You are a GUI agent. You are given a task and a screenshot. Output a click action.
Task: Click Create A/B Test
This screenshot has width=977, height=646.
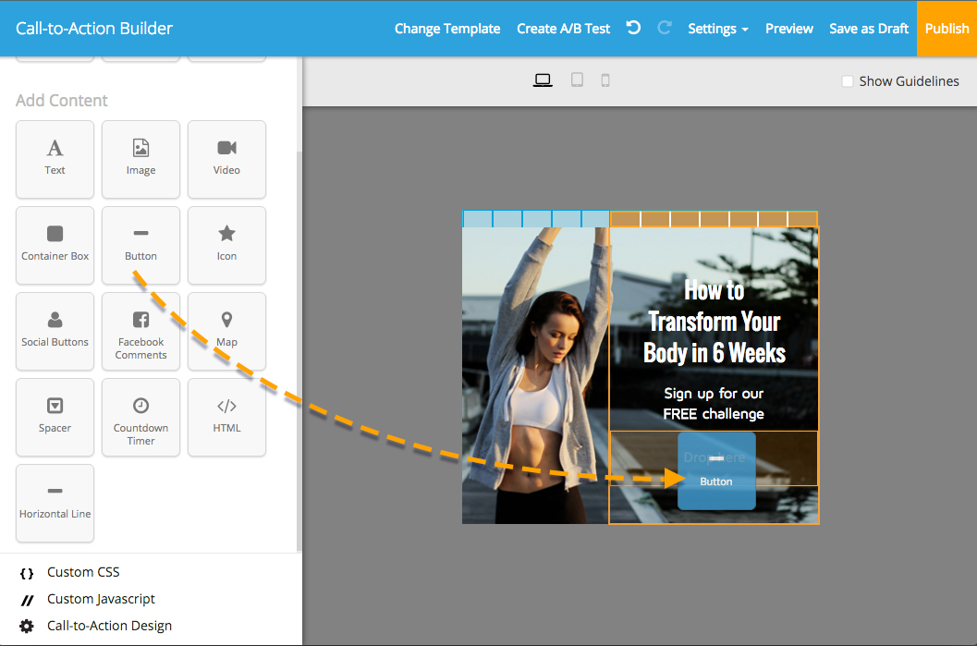click(x=563, y=29)
